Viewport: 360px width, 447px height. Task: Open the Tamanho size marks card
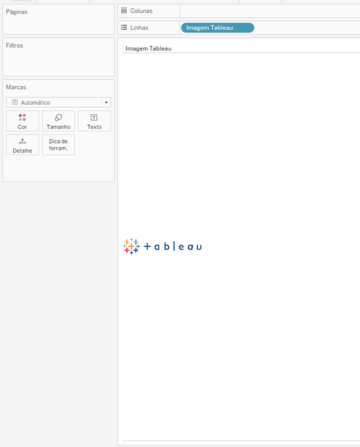pyautogui.click(x=58, y=121)
